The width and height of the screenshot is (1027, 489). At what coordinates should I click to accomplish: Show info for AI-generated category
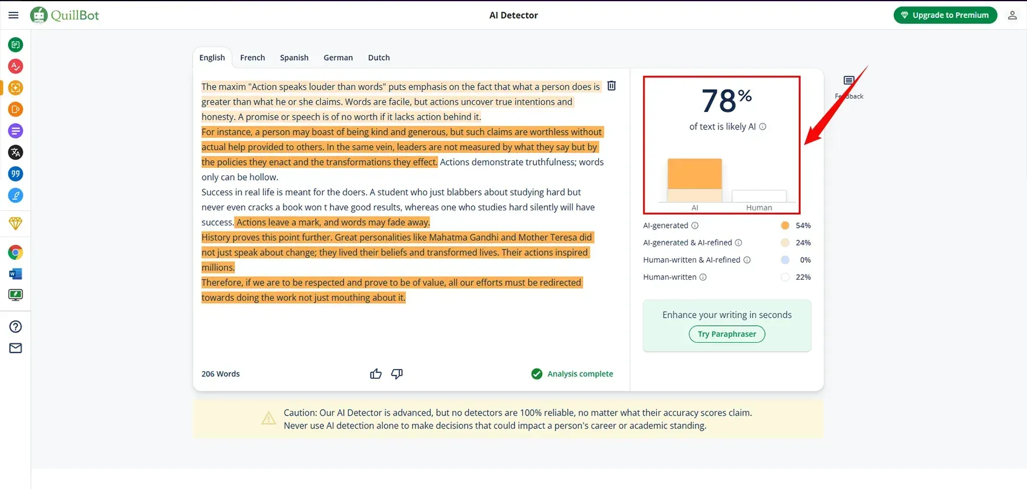pos(695,226)
